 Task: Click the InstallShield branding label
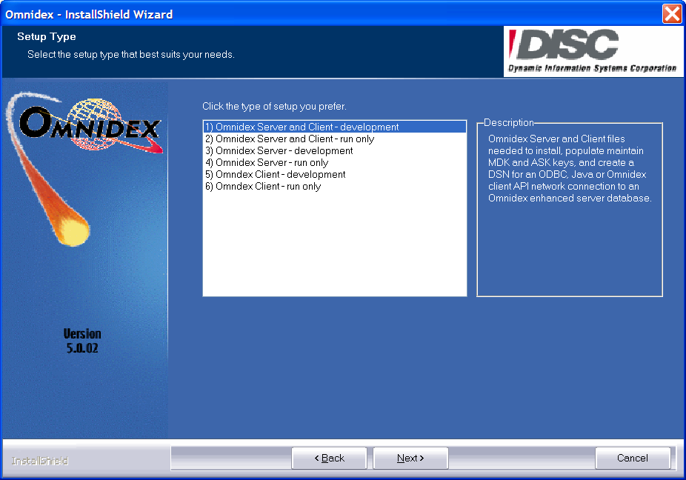(x=40, y=461)
